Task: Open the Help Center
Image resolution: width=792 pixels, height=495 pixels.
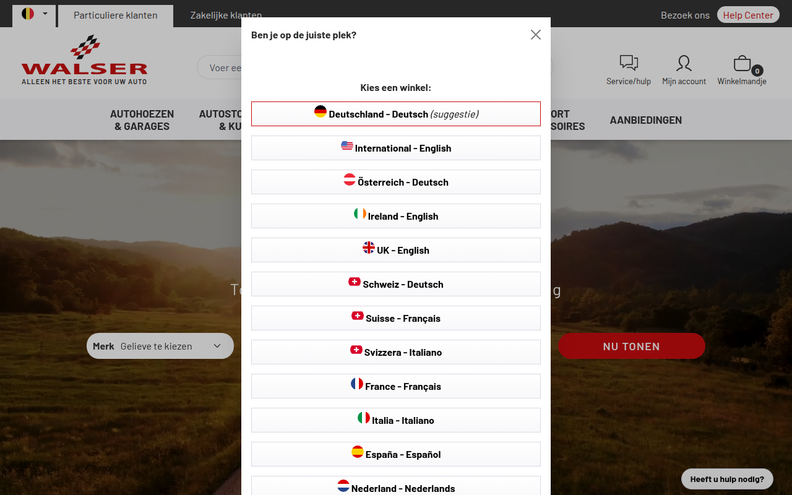Action: 748,15
